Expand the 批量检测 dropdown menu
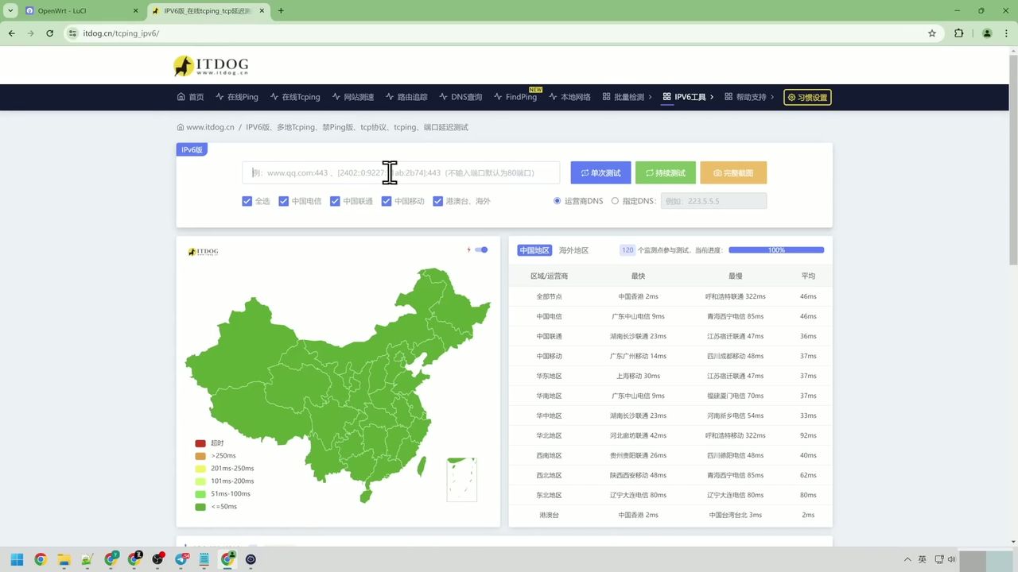 [630, 97]
